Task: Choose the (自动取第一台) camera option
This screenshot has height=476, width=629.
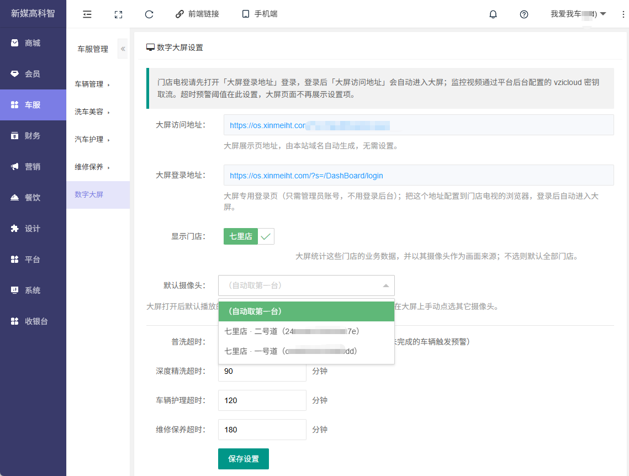Action: pyautogui.click(x=306, y=311)
